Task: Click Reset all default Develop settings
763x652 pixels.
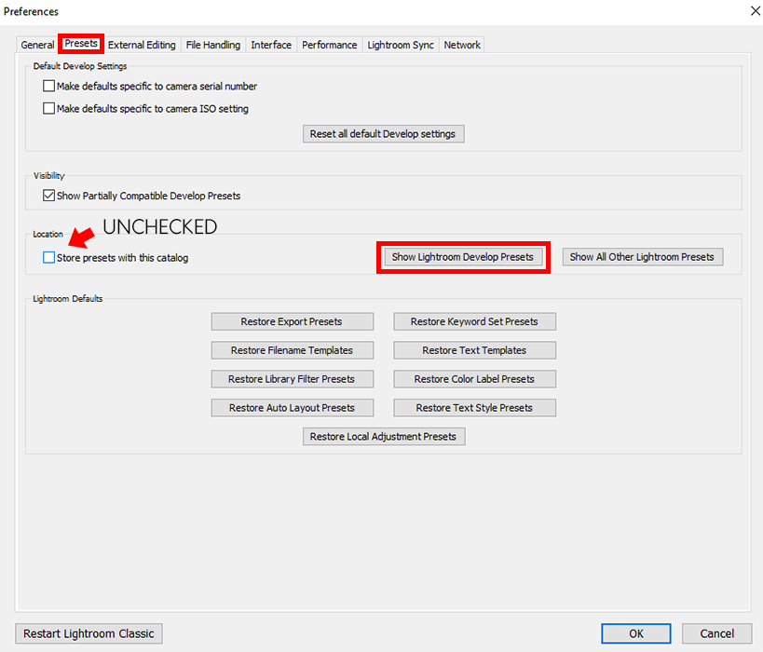Action: 383,134
